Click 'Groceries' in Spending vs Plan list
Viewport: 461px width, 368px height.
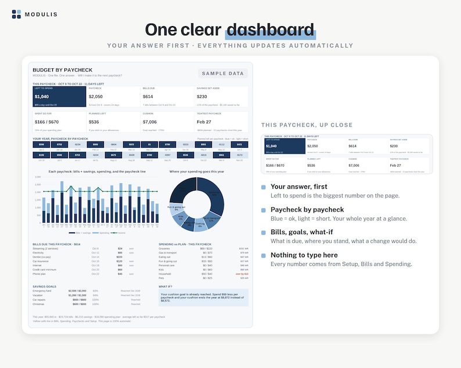[x=164, y=249]
